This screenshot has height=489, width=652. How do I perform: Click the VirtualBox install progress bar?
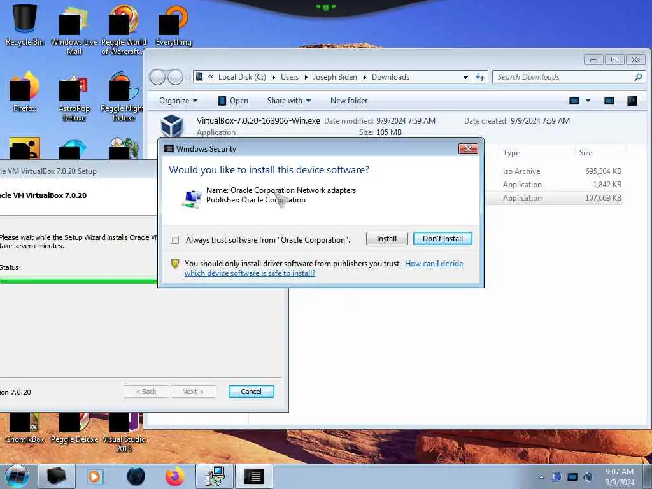click(x=78, y=281)
